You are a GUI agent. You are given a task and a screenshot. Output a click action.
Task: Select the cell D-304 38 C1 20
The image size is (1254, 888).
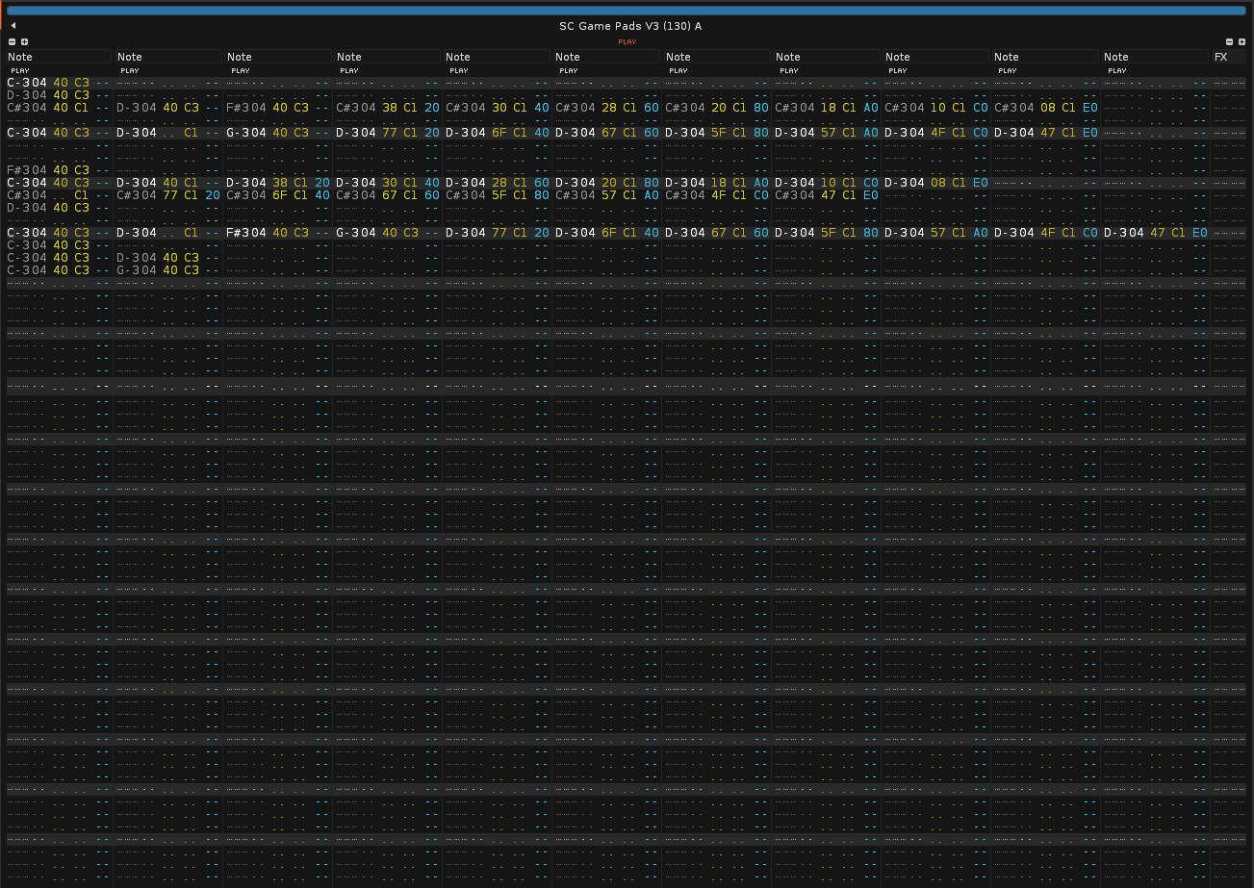(x=278, y=183)
